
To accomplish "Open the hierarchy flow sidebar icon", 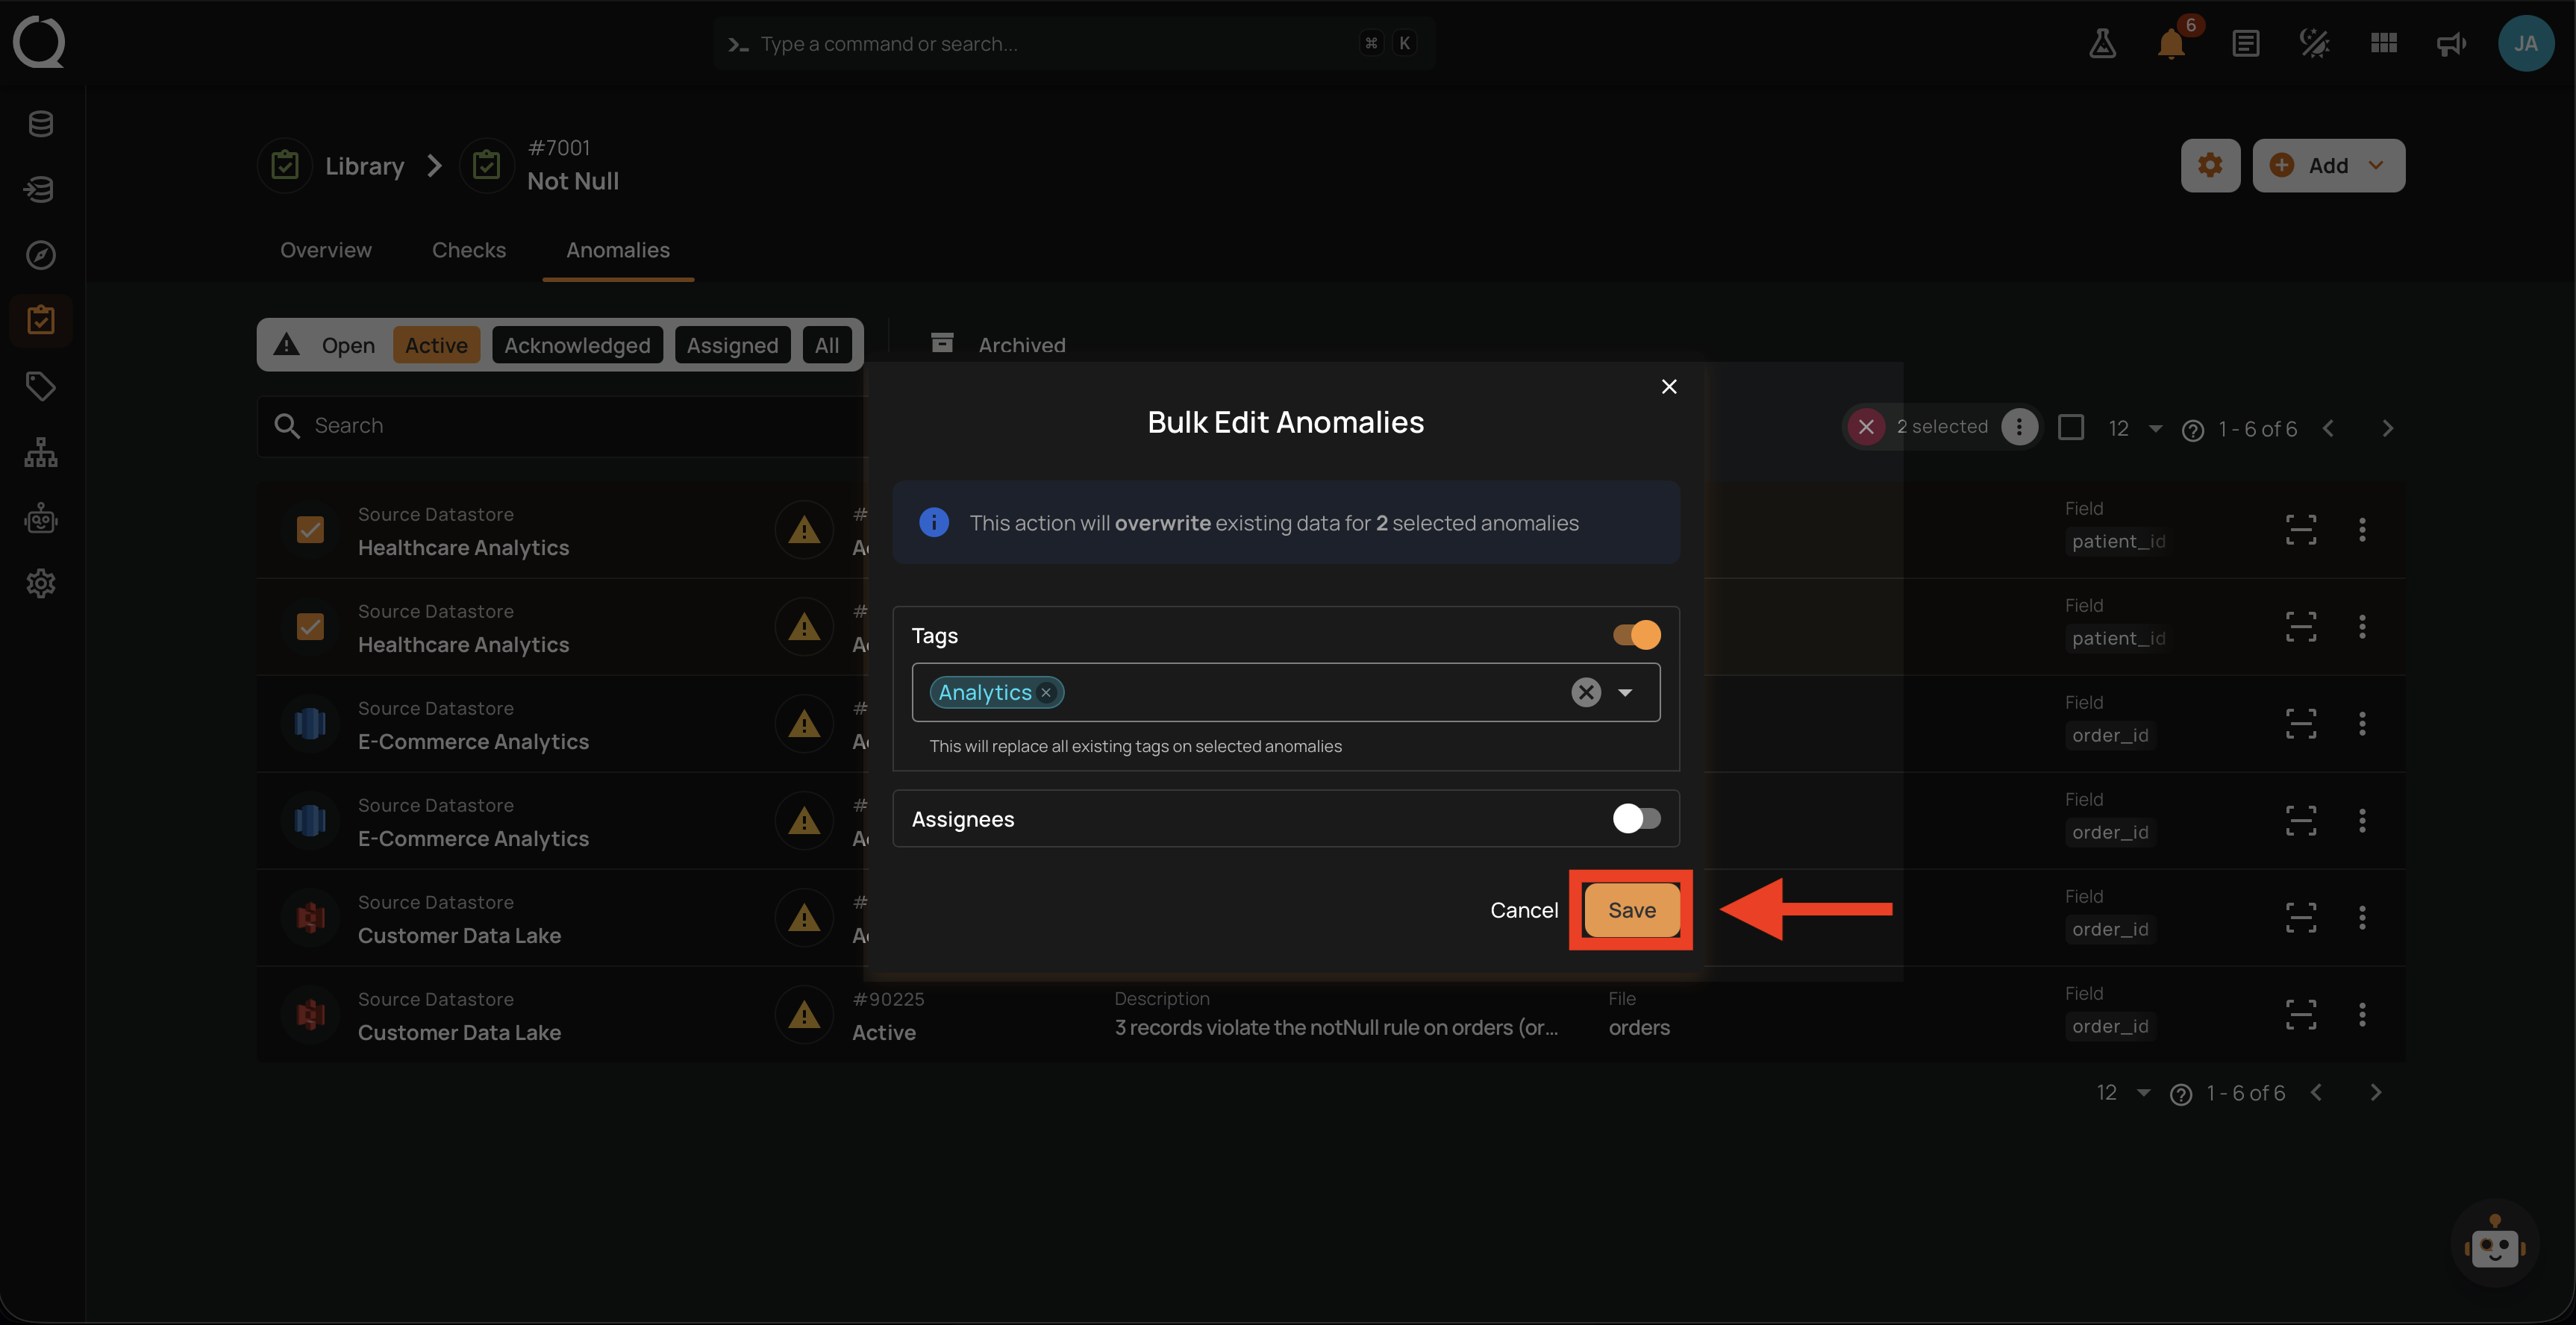I will 41,452.
